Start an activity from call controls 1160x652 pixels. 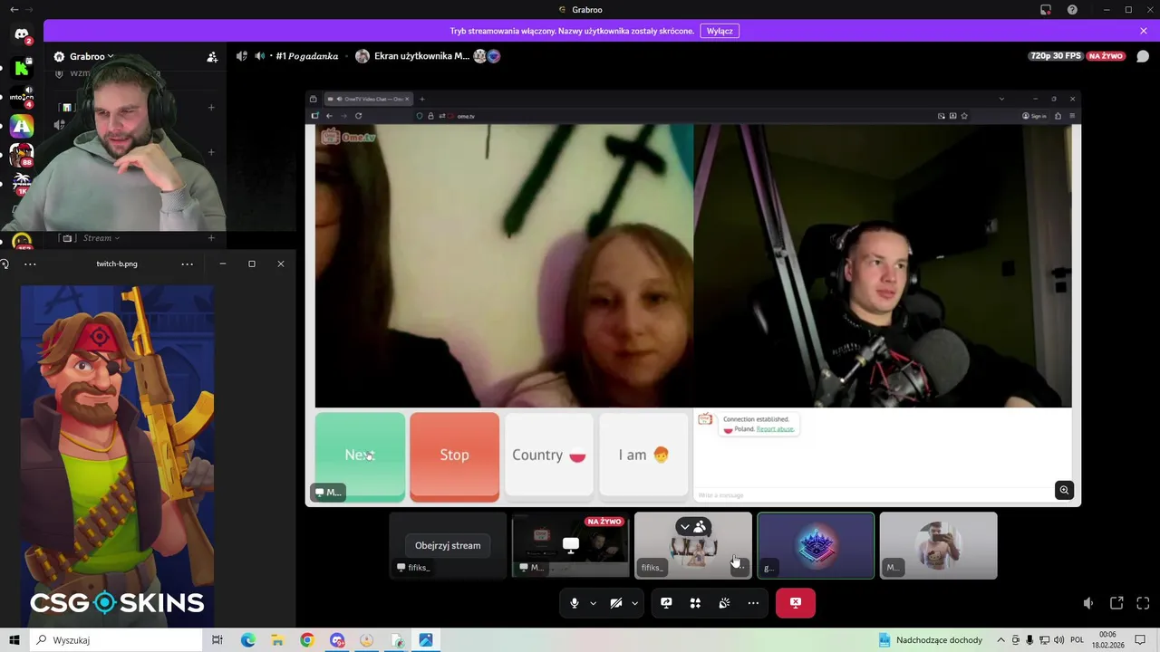coord(695,603)
